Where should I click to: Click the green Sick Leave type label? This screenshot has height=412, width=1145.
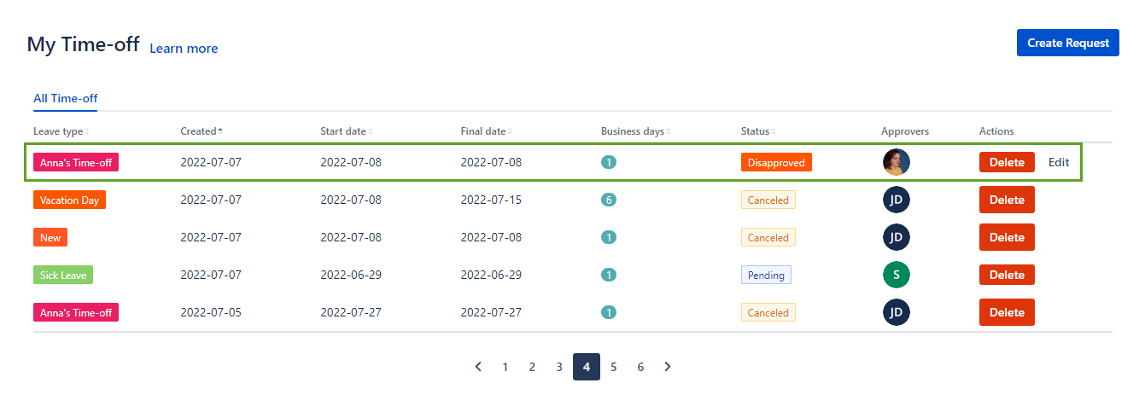click(x=62, y=276)
